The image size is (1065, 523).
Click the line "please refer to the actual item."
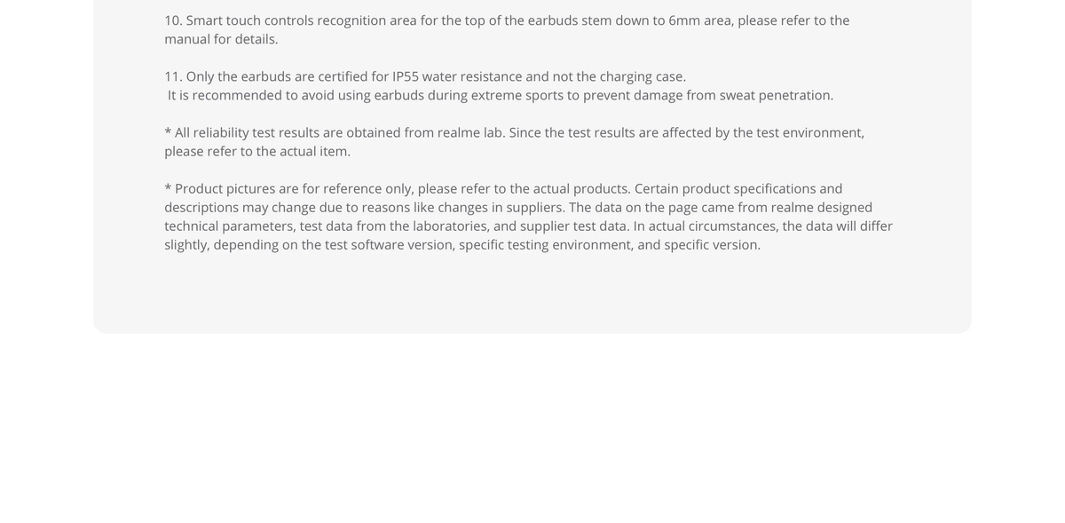(257, 151)
